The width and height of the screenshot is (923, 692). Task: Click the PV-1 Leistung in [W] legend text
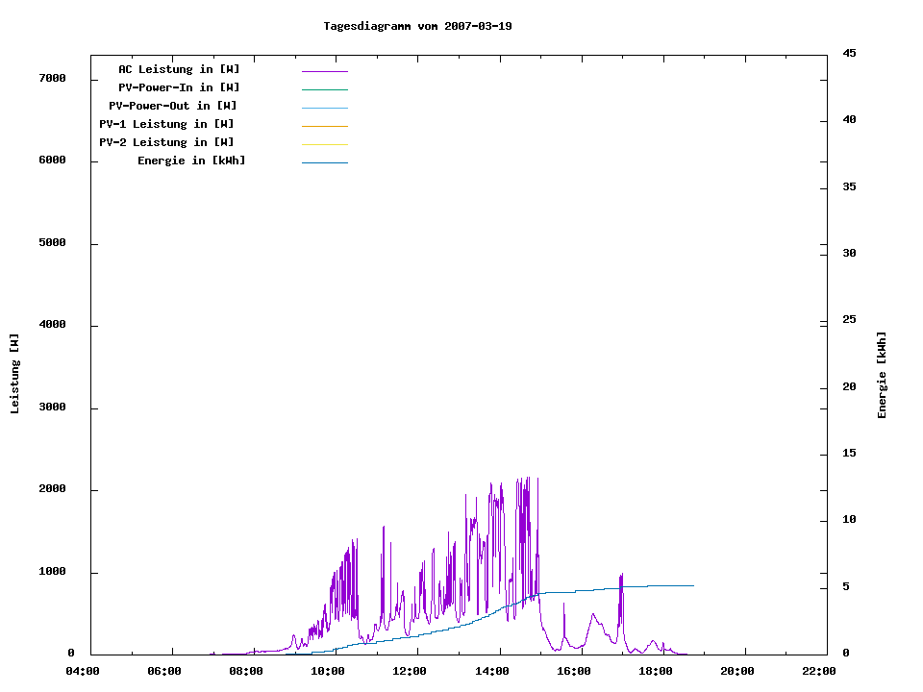[x=166, y=124]
